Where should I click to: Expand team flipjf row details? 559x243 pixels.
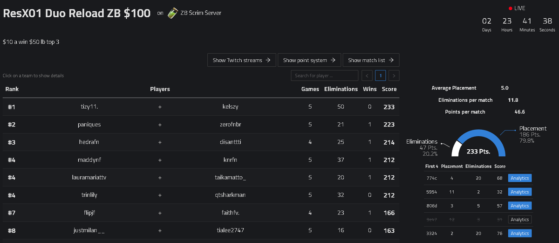(x=201, y=213)
